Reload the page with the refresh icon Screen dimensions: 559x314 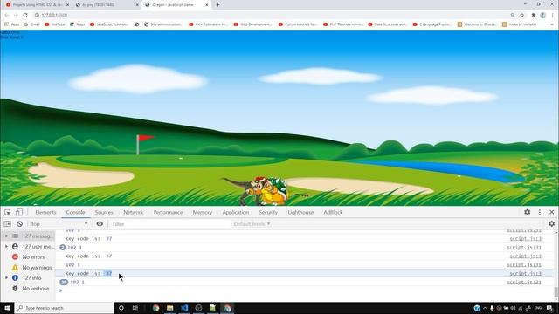pyautogui.click(x=25, y=15)
